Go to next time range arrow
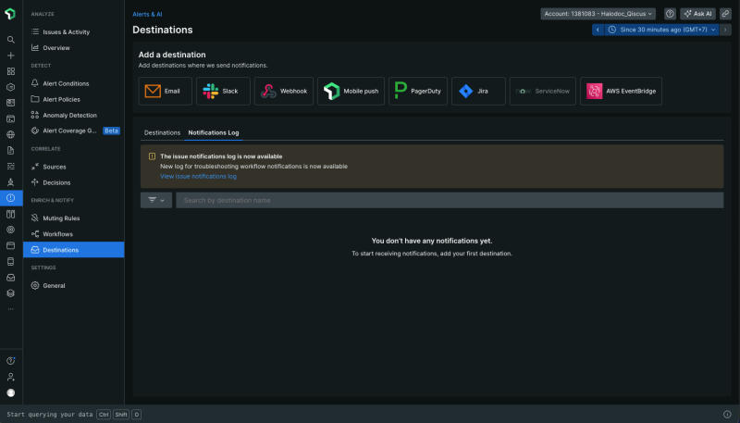Image resolution: width=740 pixels, height=423 pixels. coord(725,30)
